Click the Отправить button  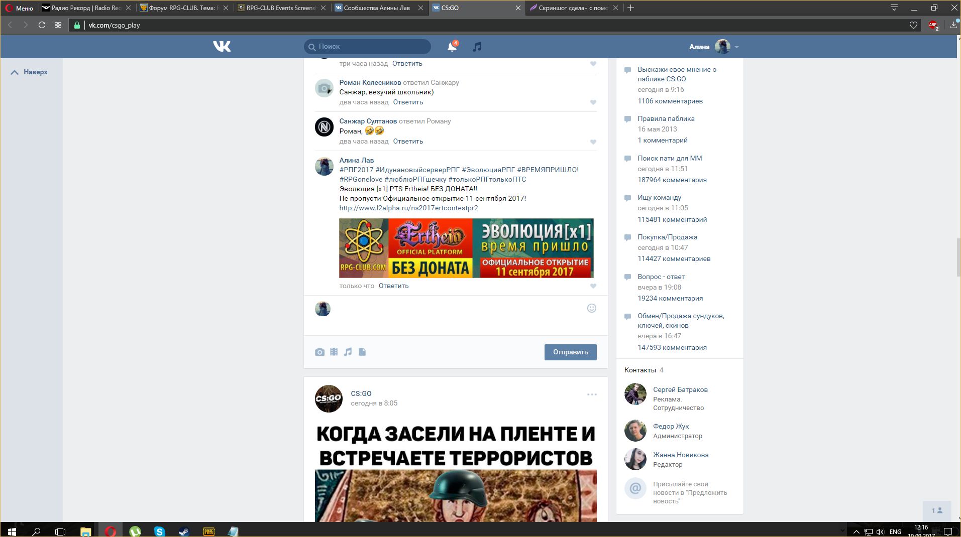(570, 352)
